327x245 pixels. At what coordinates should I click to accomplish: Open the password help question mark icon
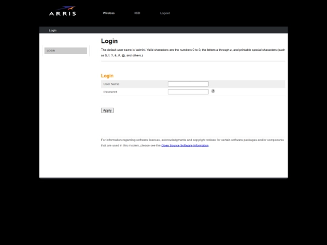click(213, 91)
